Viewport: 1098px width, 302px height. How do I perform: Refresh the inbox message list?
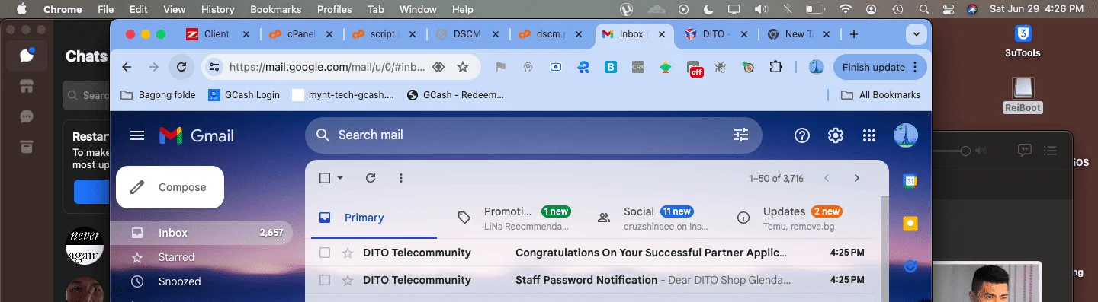[371, 178]
